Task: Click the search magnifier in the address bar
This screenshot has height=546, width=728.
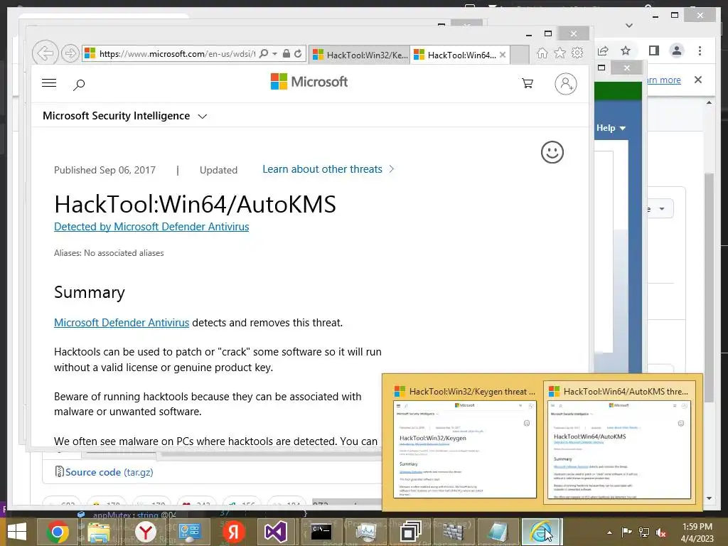Action: (264, 53)
